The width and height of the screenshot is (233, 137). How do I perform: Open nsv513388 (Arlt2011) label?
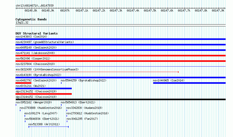tap(44, 124)
